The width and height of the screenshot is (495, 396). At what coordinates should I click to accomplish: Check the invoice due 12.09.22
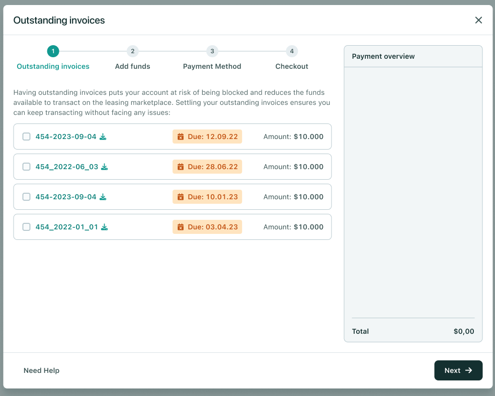[x=27, y=137]
